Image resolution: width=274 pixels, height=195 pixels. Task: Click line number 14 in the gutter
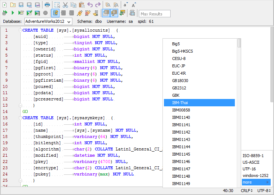pos(5,111)
